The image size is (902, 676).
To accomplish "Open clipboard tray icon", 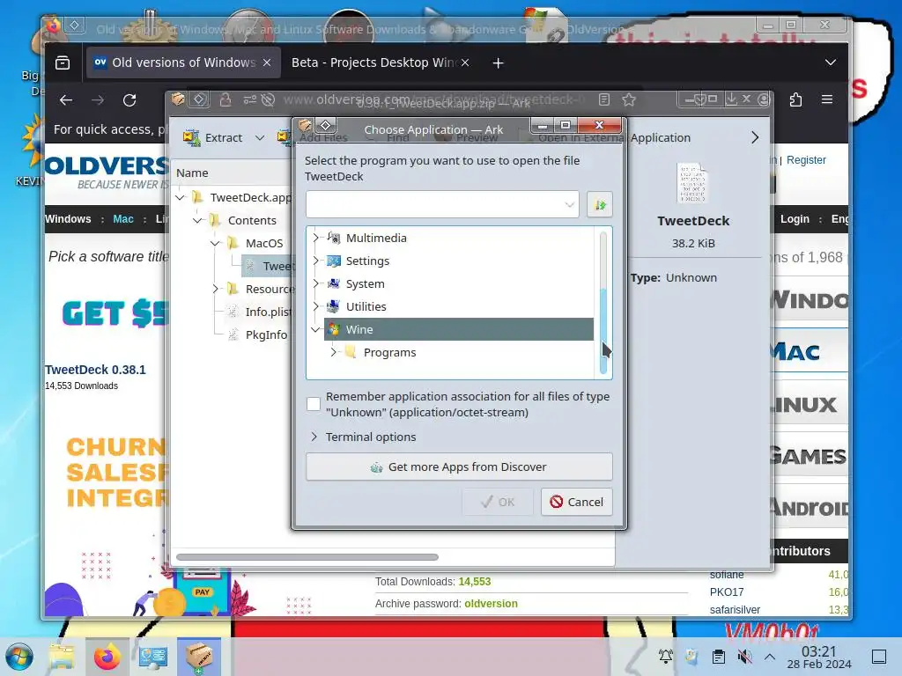I will point(718,657).
